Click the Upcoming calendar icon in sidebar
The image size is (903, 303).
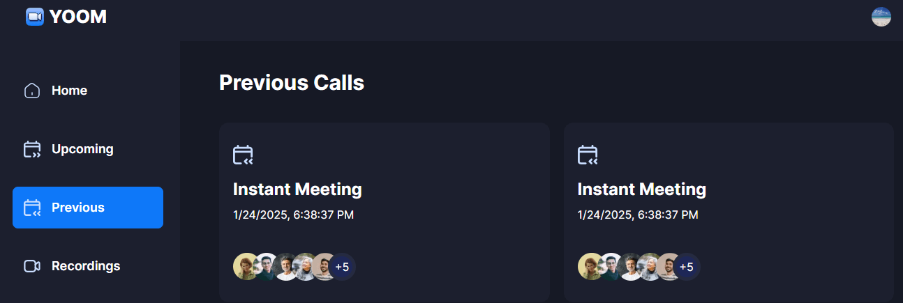click(x=32, y=149)
